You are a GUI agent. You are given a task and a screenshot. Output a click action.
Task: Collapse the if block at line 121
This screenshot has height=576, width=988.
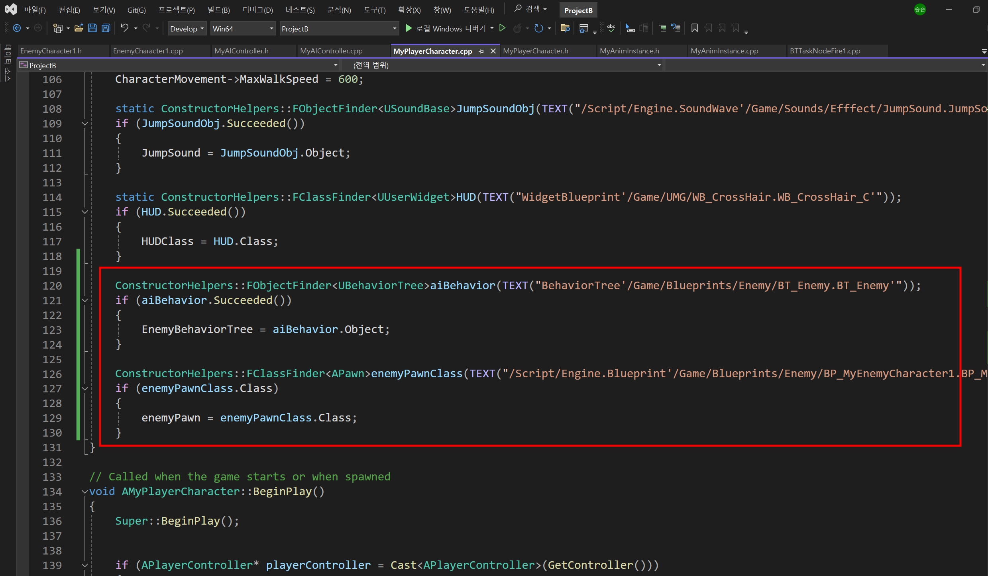pyautogui.click(x=84, y=301)
